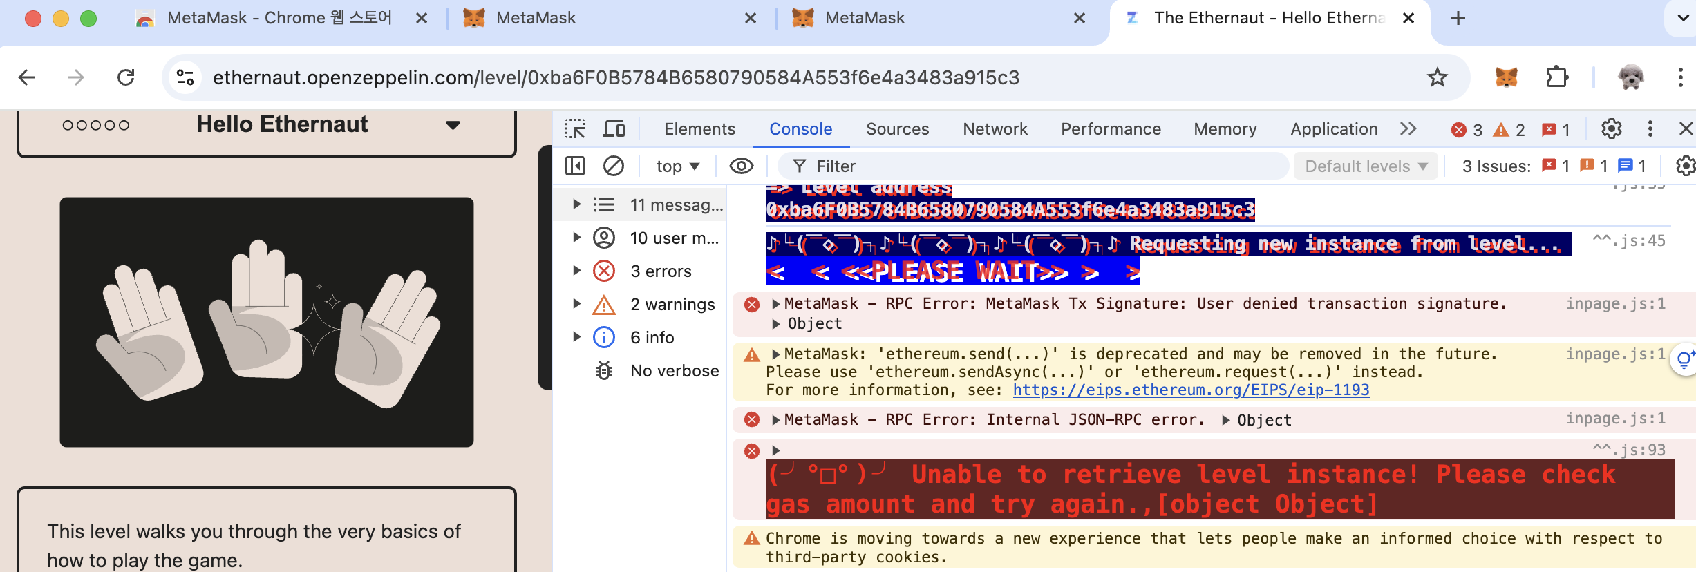Screen dimensions: 1696x572
Task: Open inpage.js:1 source of JSON-RPC error
Action: point(1616,419)
